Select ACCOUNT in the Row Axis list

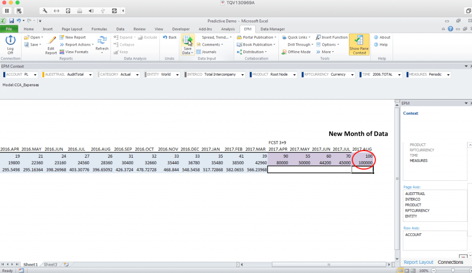tap(413, 235)
